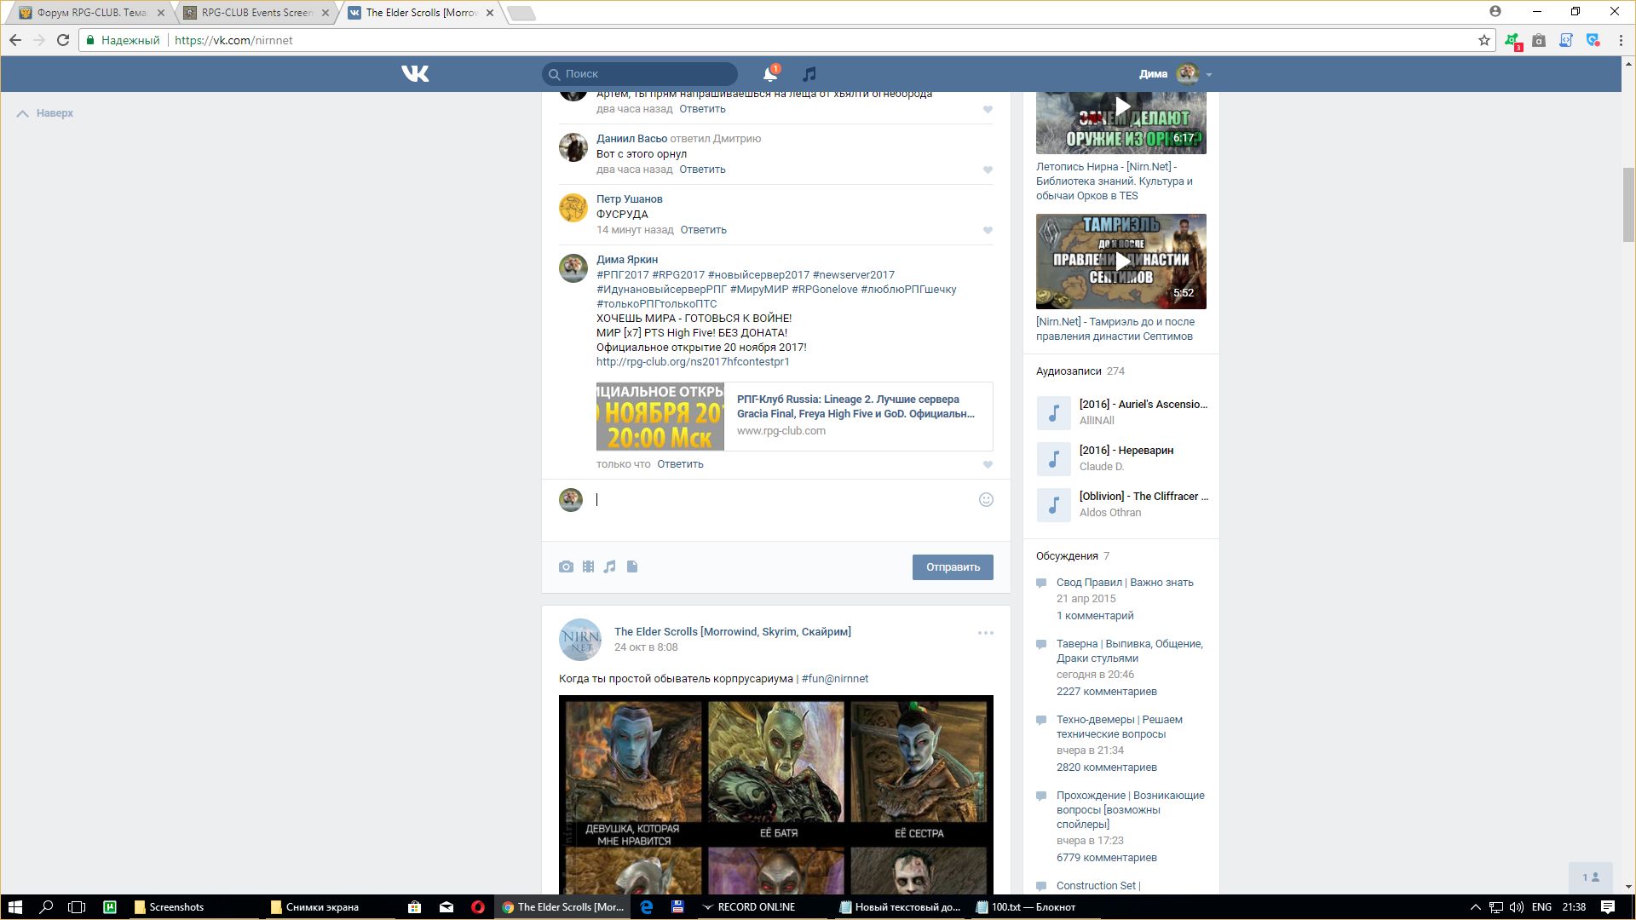Play the Orcs weapons video thumbnail
The width and height of the screenshot is (1636, 920).
[x=1121, y=123]
